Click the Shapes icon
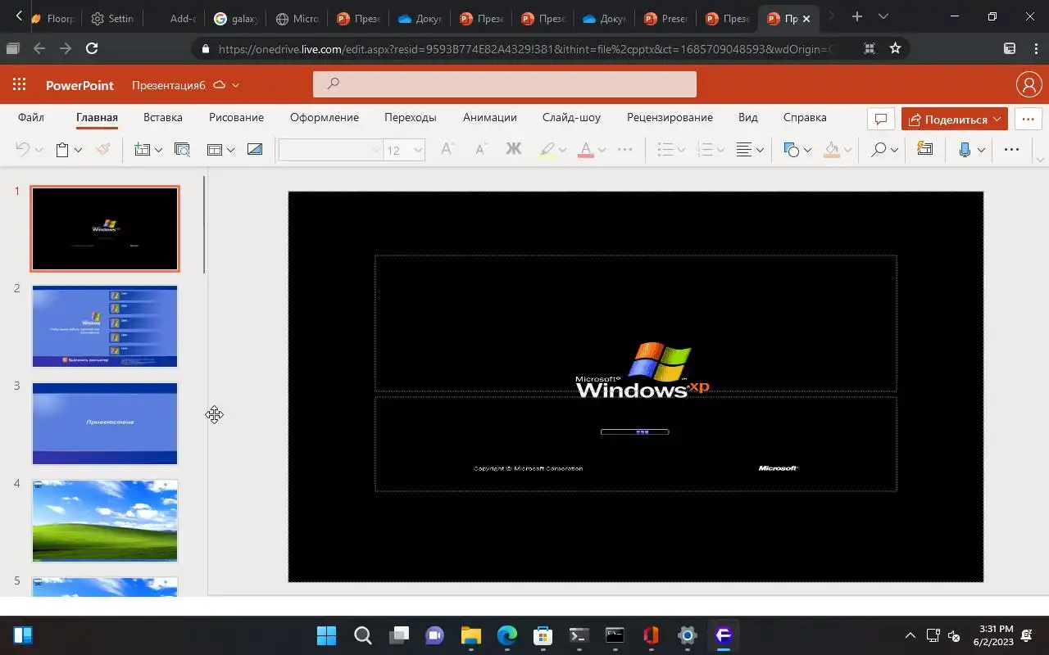Screen dimensions: 1049x655 pyautogui.click(x=792, y=149)
